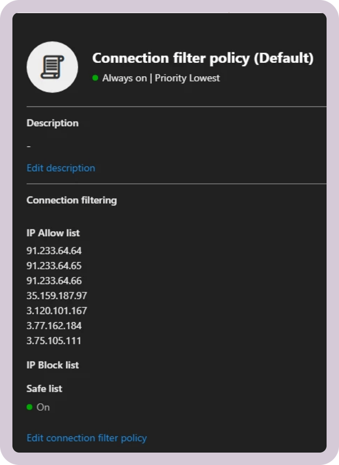The image size is (339, 465).
Task: Click the policy scroll icon
Action: [x=52, y=66]
